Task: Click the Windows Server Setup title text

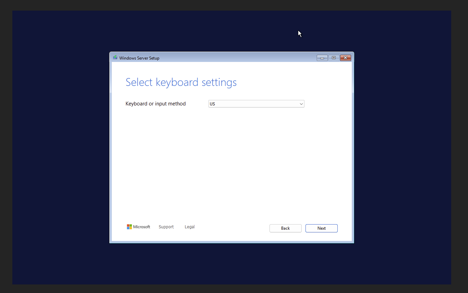Action: click(x=139, y=58)
